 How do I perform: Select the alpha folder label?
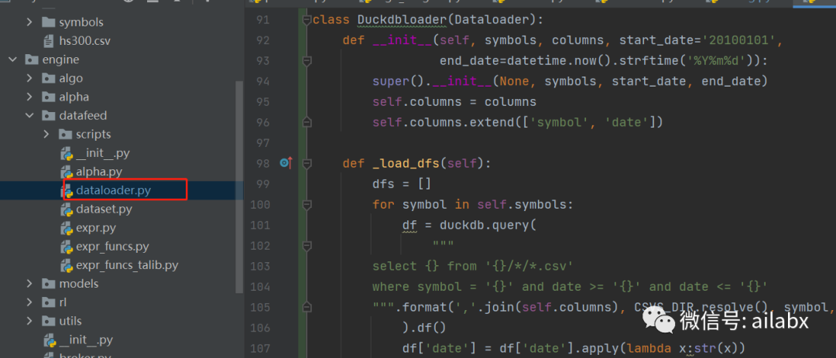pyautogui.click(x=74, y=97)
